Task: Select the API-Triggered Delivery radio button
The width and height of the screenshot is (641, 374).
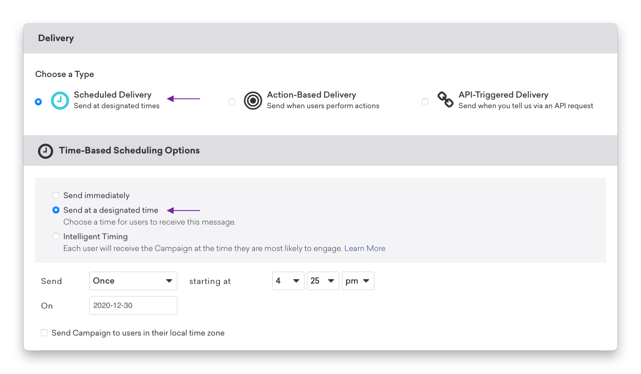Action: pyautogui.click(x=425, y=102)
